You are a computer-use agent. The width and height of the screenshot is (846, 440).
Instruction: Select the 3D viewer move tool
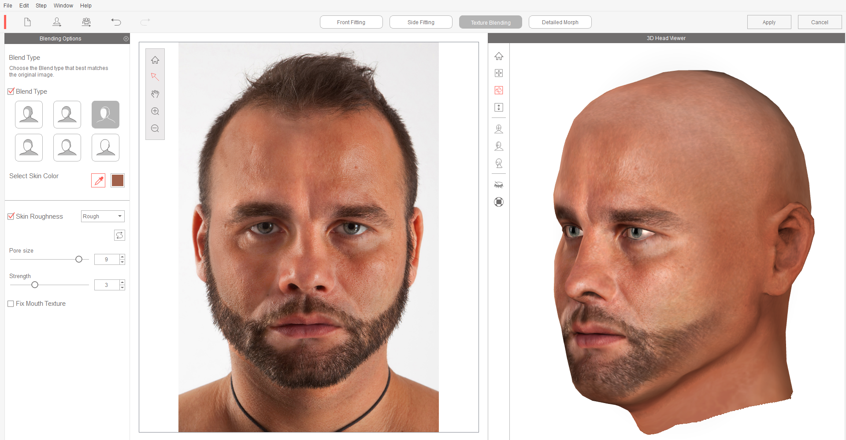499,73
